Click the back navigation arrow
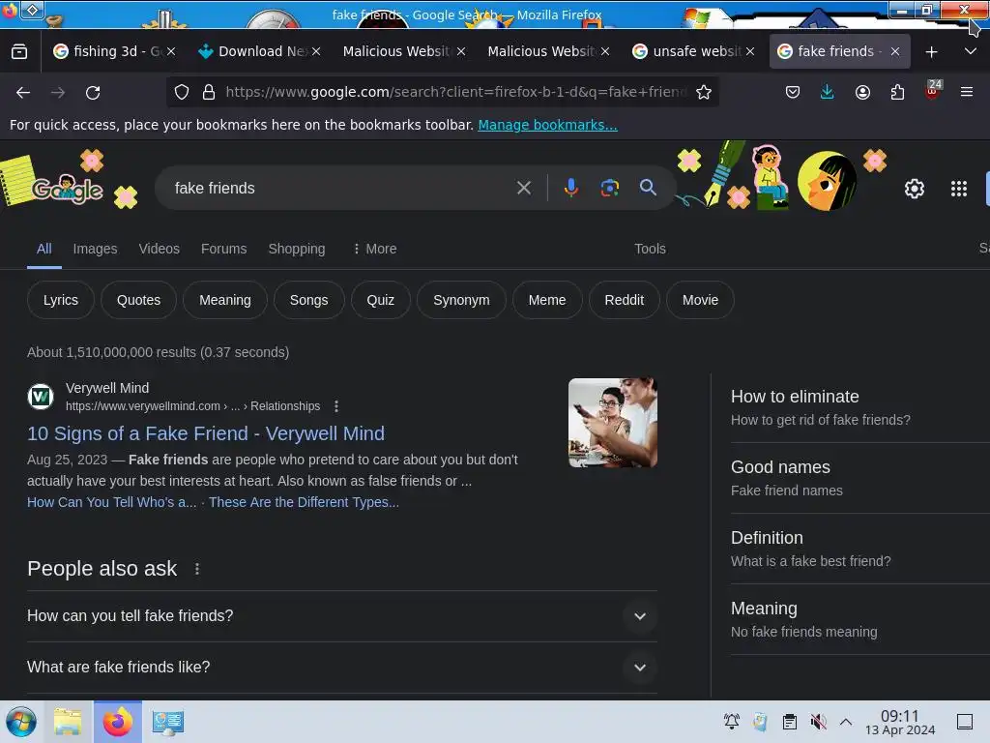The height and width of the screenshot is (743, 990). coord(23,93)
